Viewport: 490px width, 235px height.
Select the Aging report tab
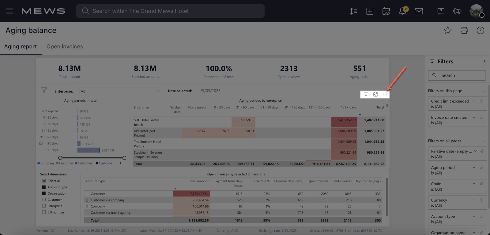point(21,46)
